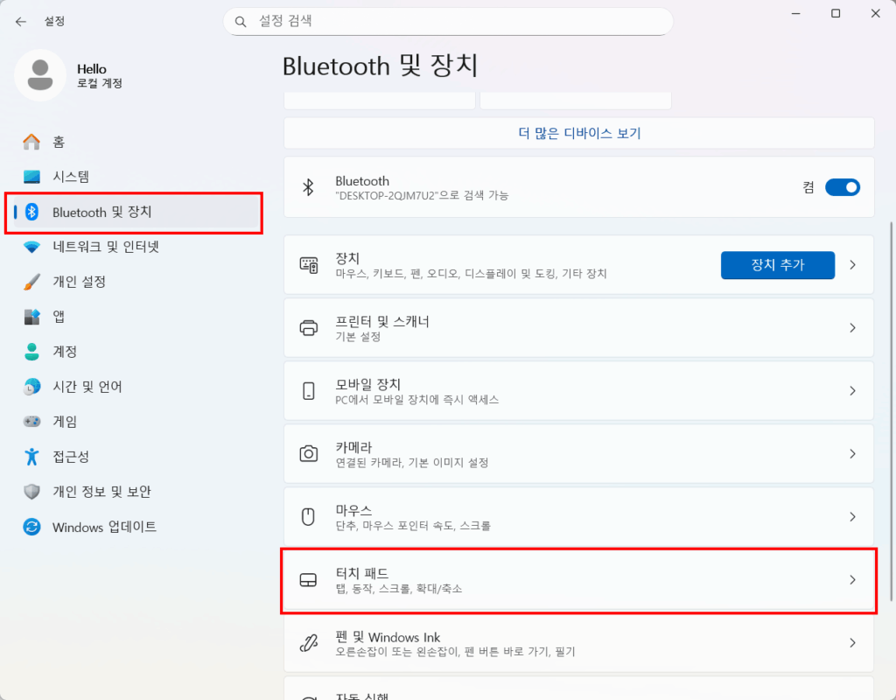Turn off the Bluetooth toggle switch
896x700 pixels.
pos(842,187)
